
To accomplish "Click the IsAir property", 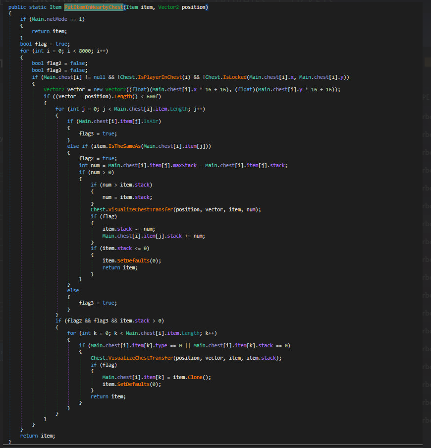I will (x=151, y=122).
